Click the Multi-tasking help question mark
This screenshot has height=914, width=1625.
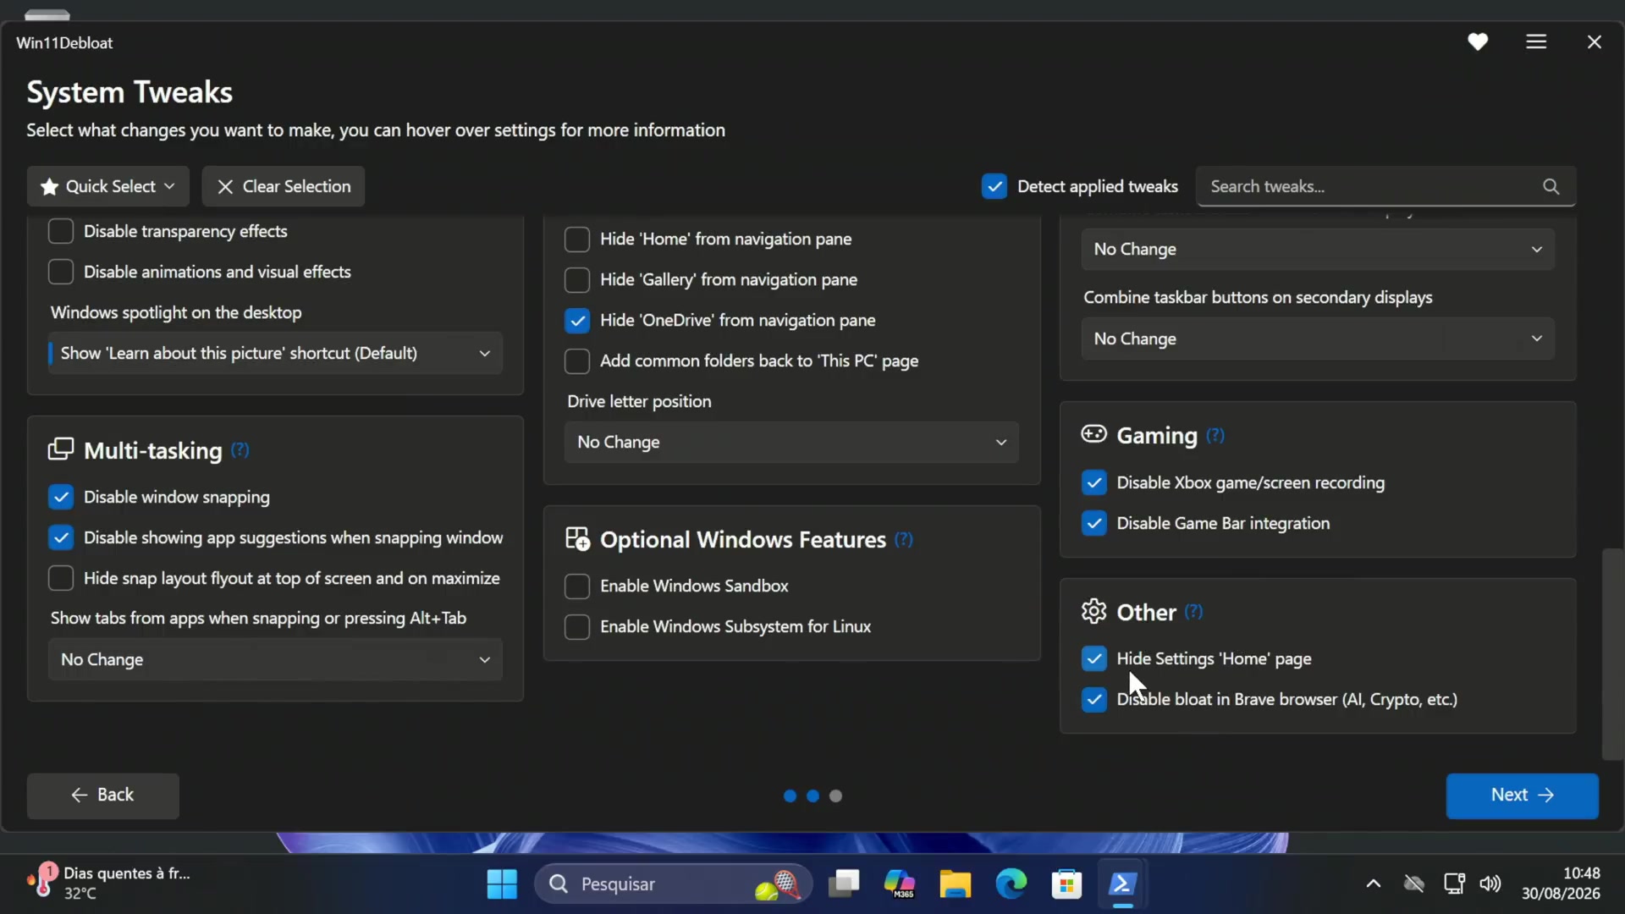[x=240, y=449]
